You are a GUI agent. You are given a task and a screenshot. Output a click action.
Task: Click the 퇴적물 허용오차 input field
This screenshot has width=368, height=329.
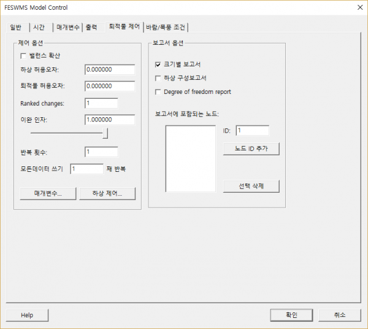(x=110, y=86)
